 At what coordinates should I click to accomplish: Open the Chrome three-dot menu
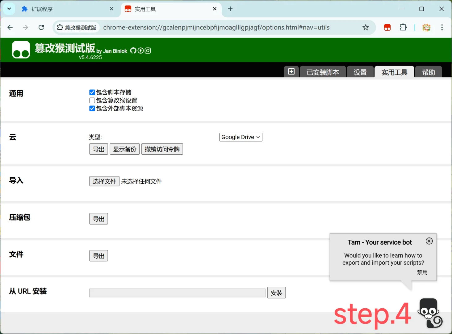click(442, 28)
